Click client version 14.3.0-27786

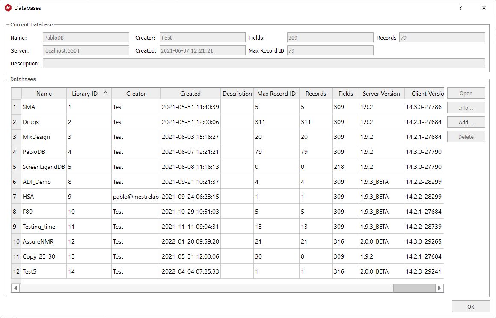coord(424,107)
